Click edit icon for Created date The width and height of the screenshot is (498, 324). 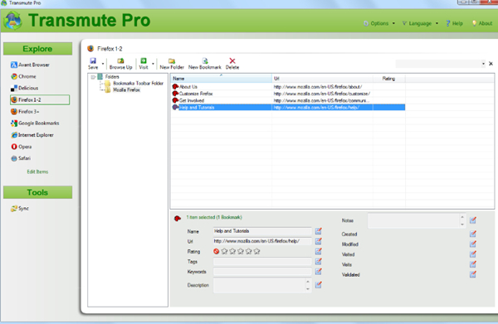473,234
